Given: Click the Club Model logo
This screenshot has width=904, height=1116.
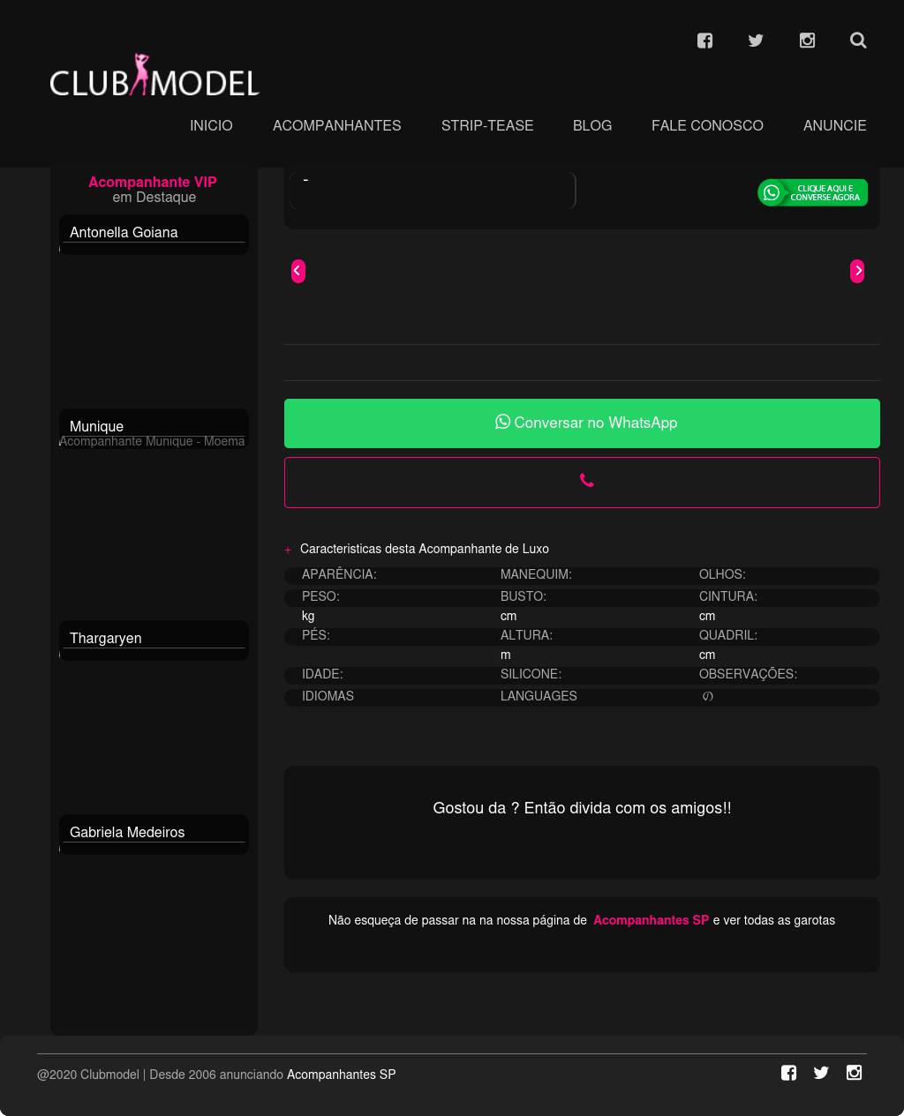Looking at the screenshot, I should pos(154,76).
